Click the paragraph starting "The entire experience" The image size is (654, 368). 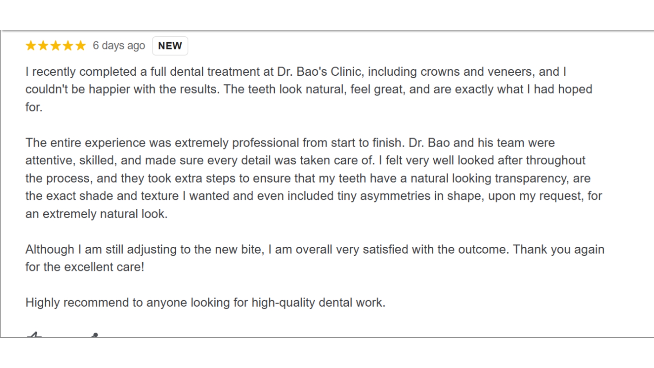[x=307, y=178]
